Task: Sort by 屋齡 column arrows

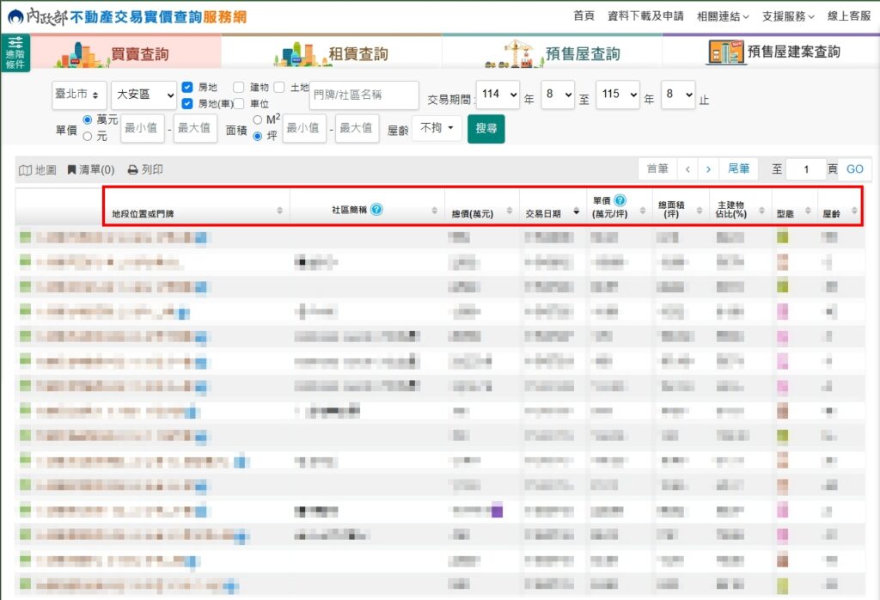Action: [854, 211]
